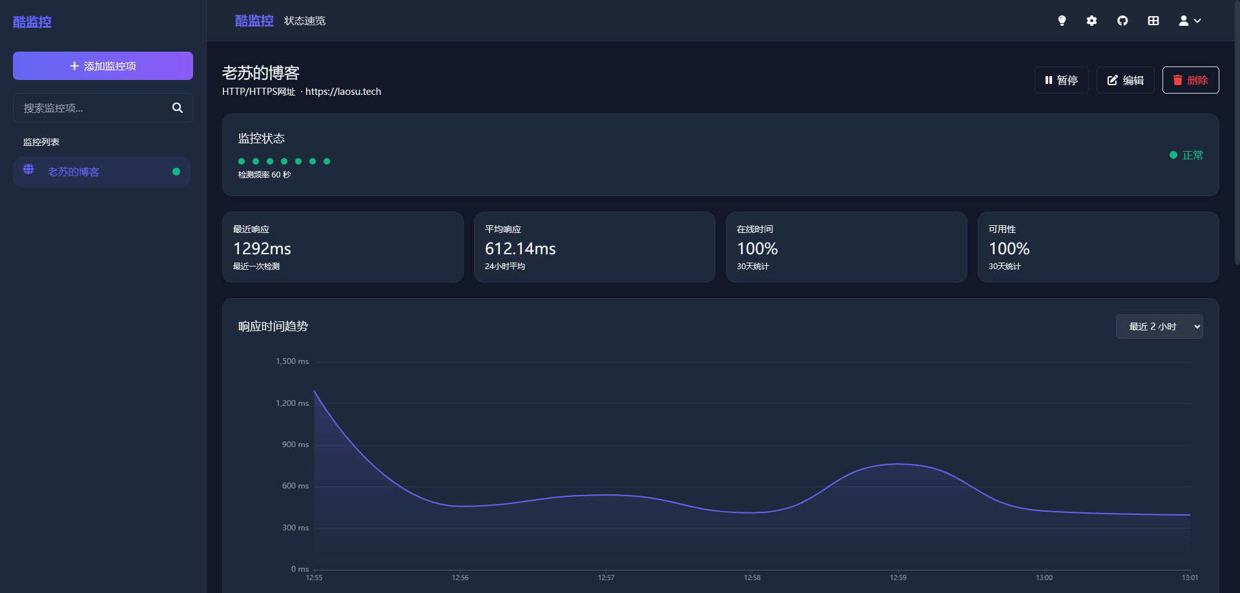
Task: Open the GitHub repository icon
Action: click(1122, 21)
